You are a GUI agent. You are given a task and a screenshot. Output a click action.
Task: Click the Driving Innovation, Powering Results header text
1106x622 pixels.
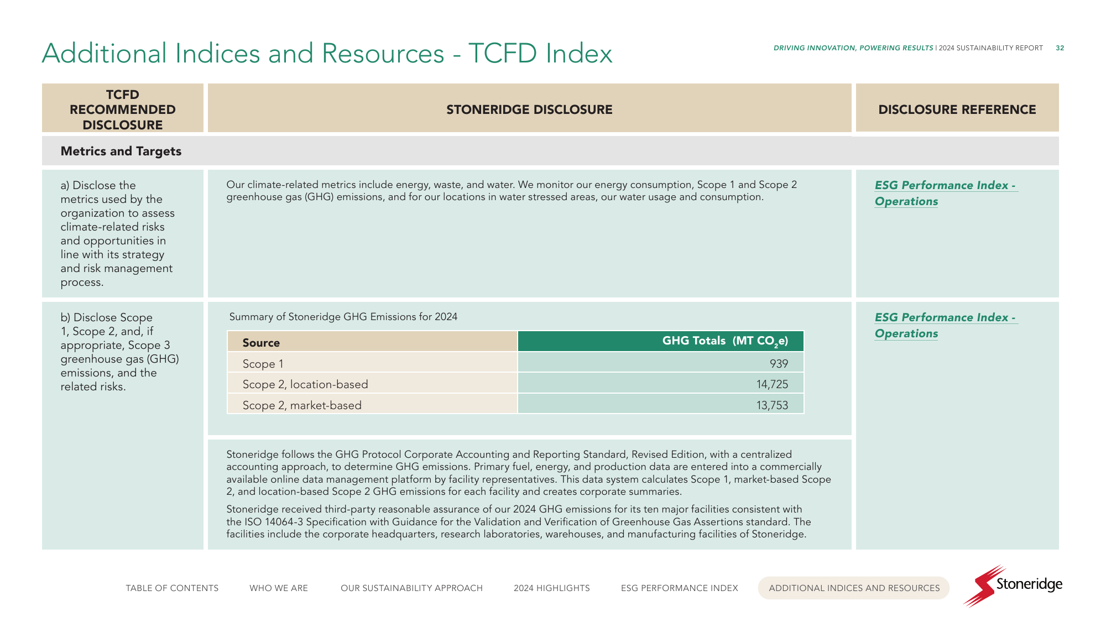[x=853, y=48]
